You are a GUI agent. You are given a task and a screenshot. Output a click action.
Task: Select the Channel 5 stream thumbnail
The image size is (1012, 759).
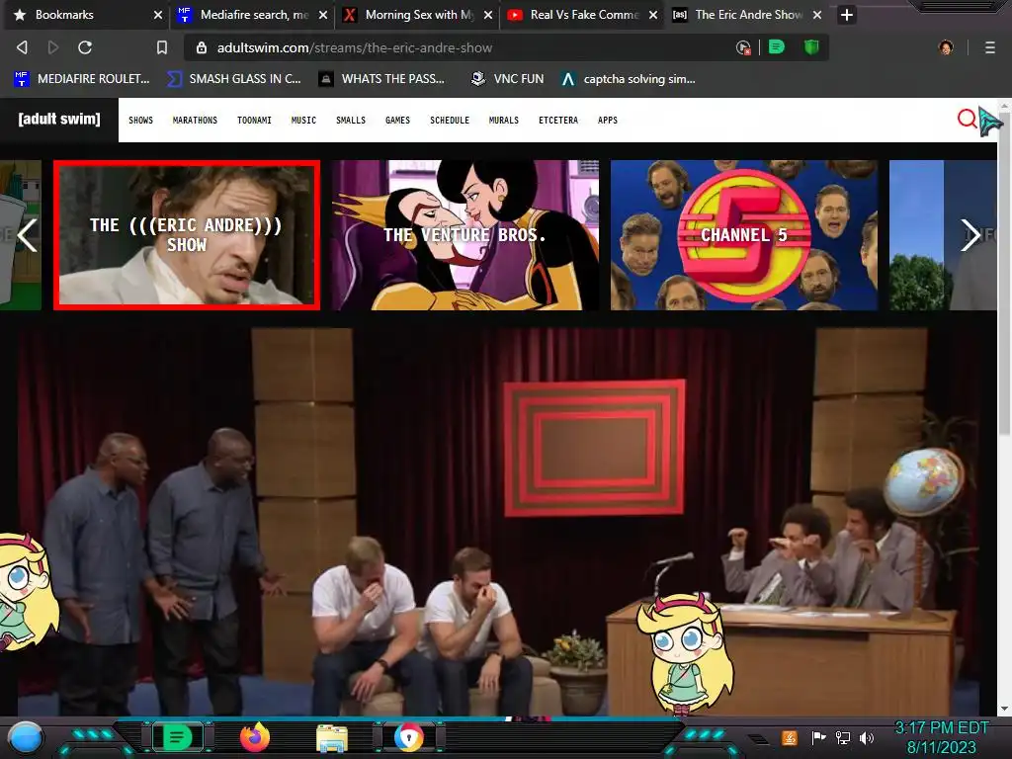click(x=744, y=235)
